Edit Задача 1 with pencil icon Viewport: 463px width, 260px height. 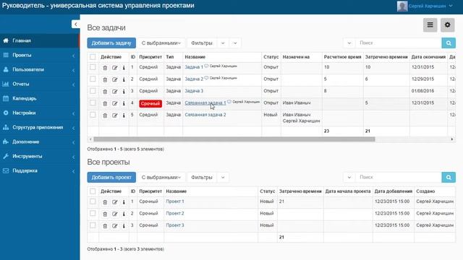pos(114,68)
